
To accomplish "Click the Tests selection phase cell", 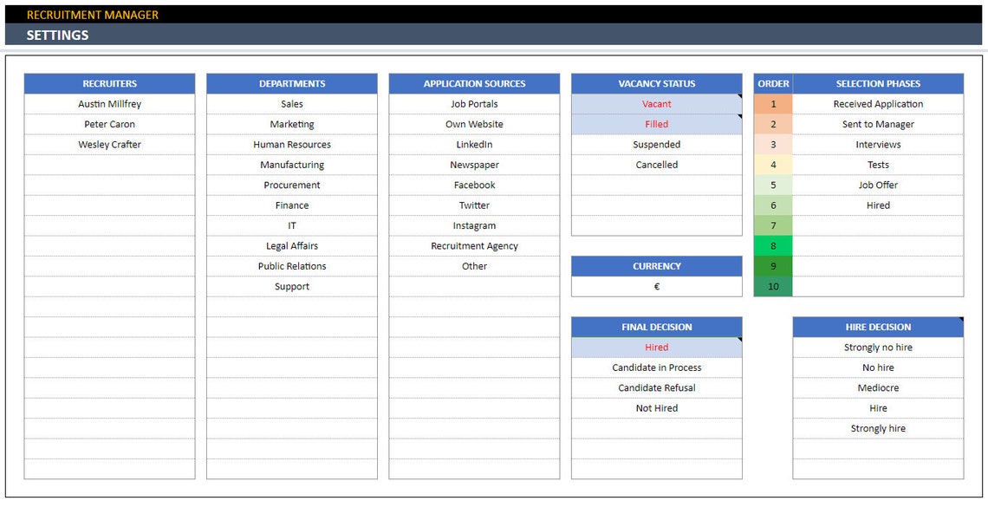I will pos(878,165).
